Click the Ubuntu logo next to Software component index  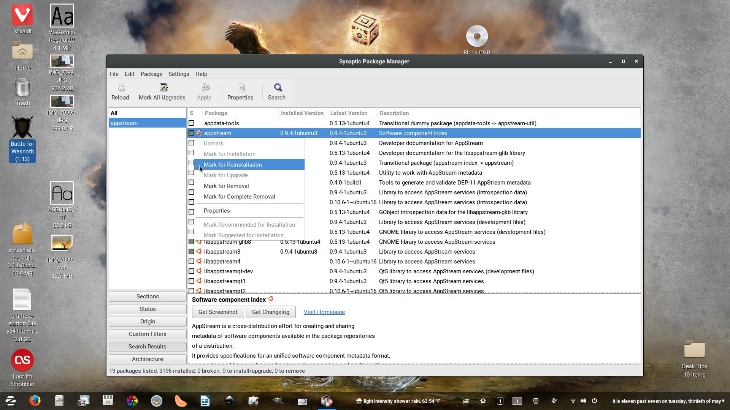[x=270, y=299]
